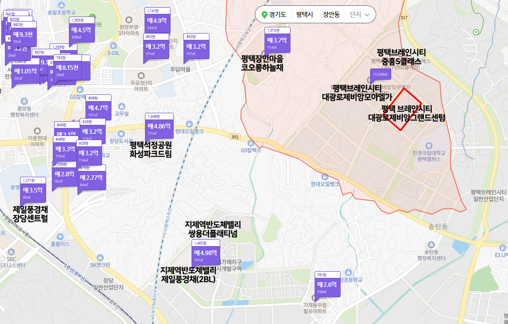Click the E1 LPG station icon

pyautogui.click(x=503, y=248)
